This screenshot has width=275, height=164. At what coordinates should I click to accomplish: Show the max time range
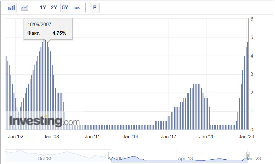(x=76, y=8)
